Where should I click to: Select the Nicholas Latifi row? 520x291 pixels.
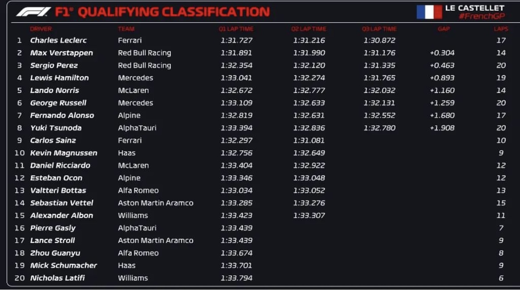tap(260, 278)
